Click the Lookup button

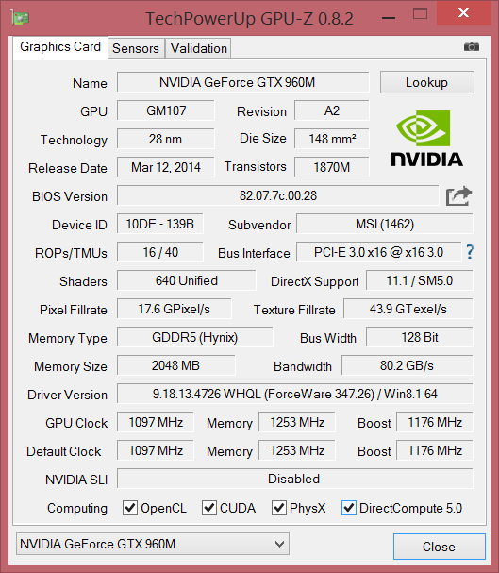tap(427, 82)
